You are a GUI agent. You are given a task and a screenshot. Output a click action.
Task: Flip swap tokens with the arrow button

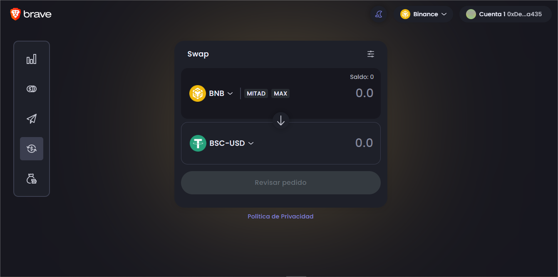coord(281,120)
